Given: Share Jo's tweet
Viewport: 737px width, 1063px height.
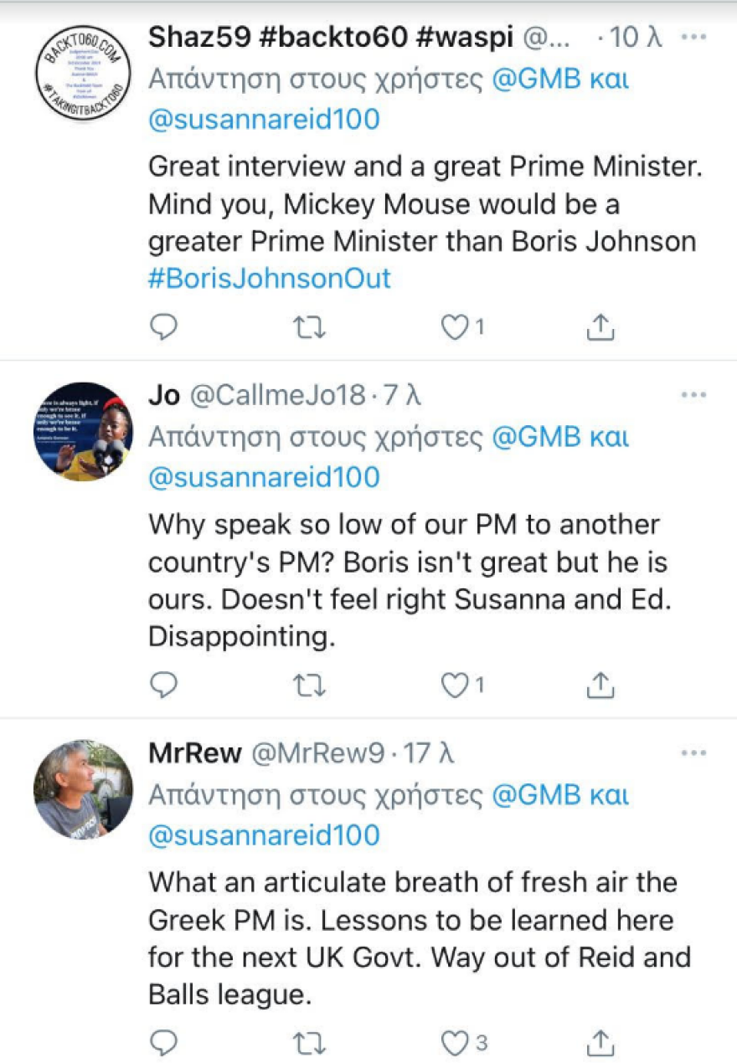Looking at the screenshot, I should [600, 686].
